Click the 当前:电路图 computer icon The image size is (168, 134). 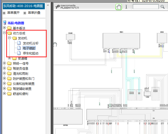pos(4,23)
